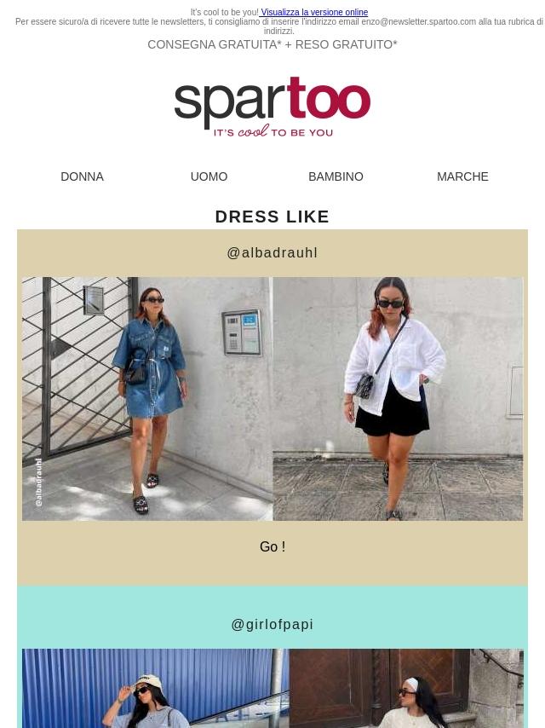Open the white shirt outfit photo
This screenshot has height=728, width=545.
(398, 399)
